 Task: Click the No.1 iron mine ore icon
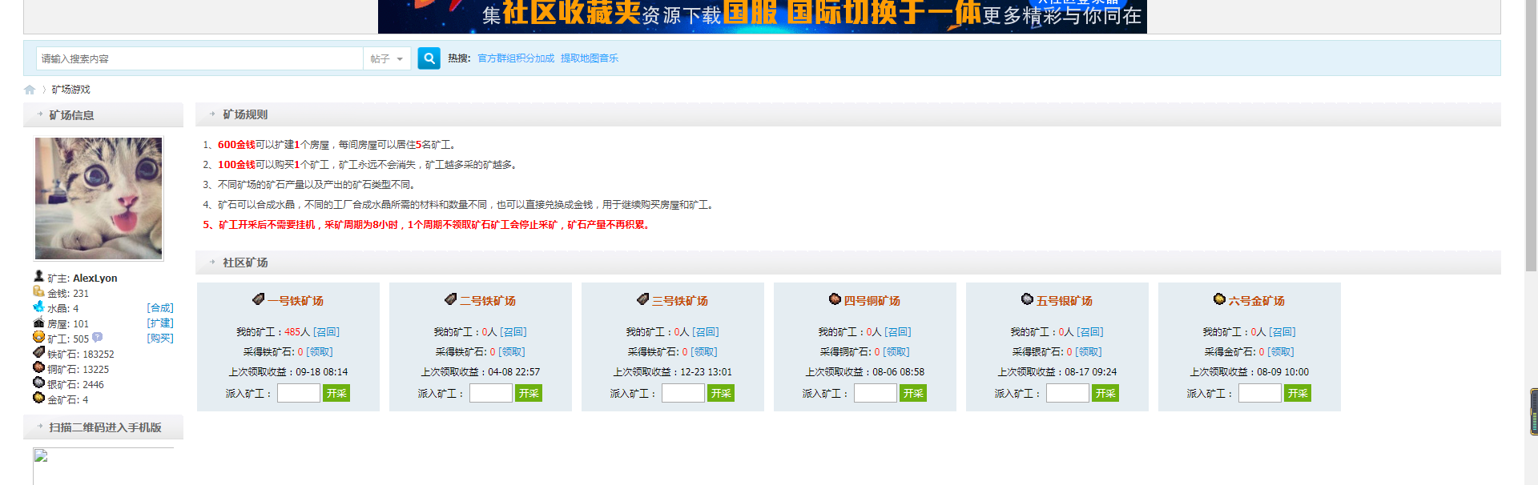pos(258,299)
